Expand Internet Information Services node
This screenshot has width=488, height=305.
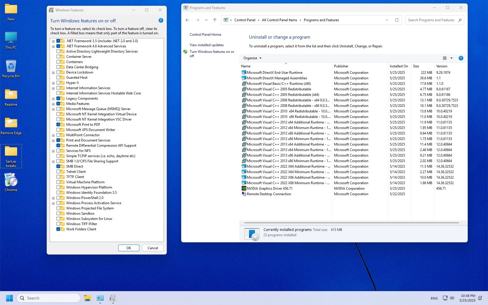(x=53, y=88)
